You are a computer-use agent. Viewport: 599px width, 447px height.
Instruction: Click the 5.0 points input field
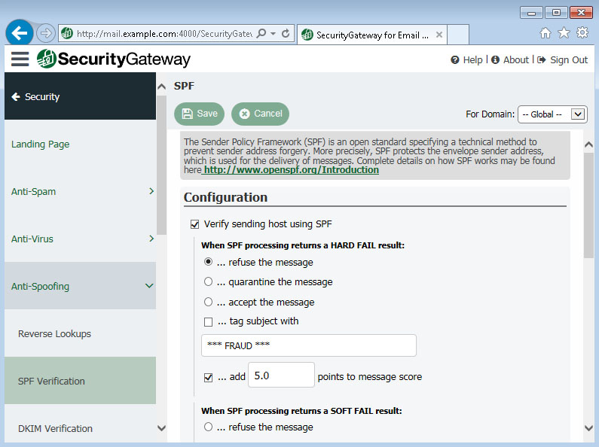(281, 376)
